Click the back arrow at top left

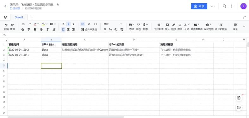click(5, 6)
